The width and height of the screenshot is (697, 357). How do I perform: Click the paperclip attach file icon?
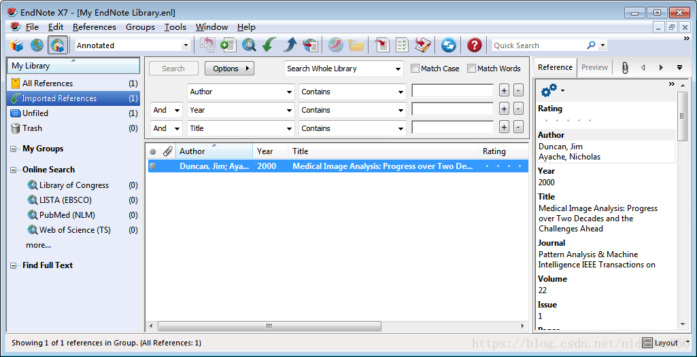click(x=625, y=68)
